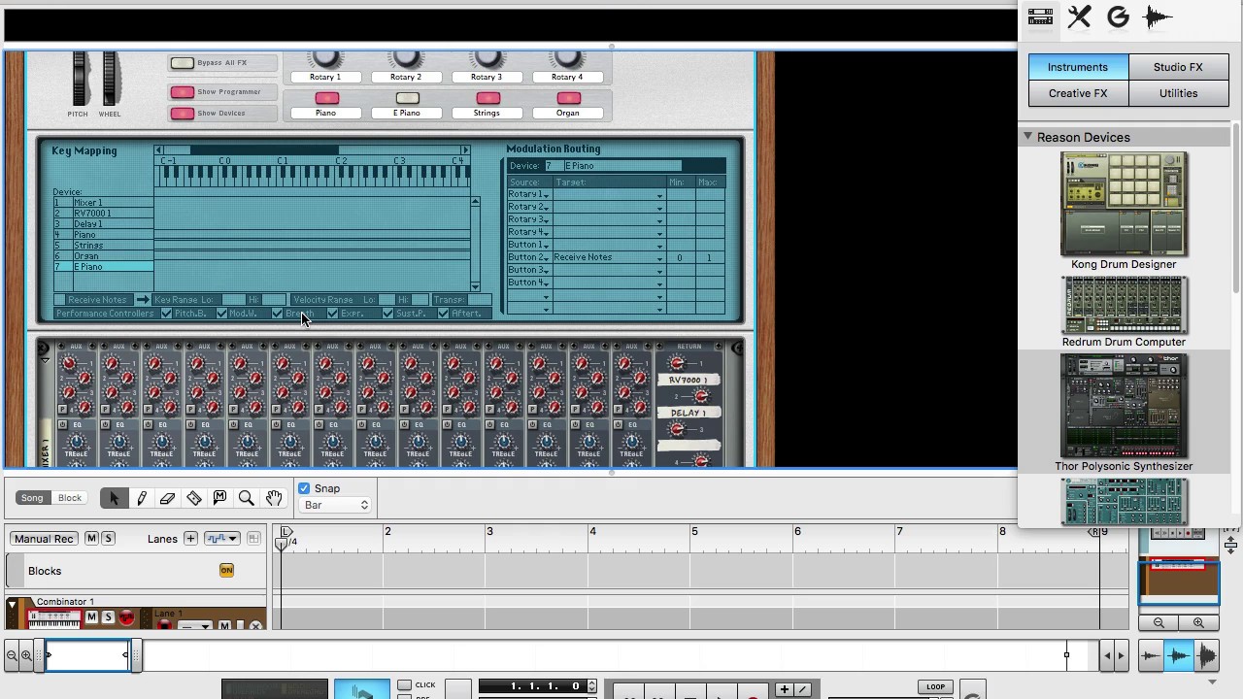This screenshot has width=1243, height=699.
Task: Toggle the Receive Notes checkbox
Action: pyautogui.click(x=60, y=300)
